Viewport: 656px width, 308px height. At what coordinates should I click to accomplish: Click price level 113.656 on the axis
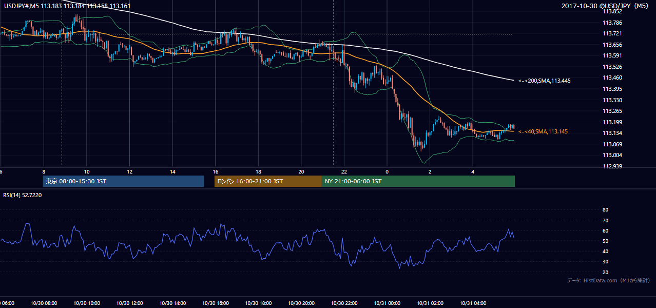click(x=612, y=45)
